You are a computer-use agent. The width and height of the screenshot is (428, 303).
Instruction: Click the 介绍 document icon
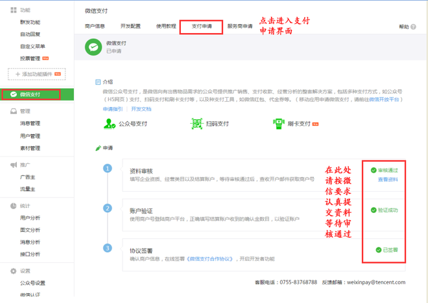(x=98, y=82)
